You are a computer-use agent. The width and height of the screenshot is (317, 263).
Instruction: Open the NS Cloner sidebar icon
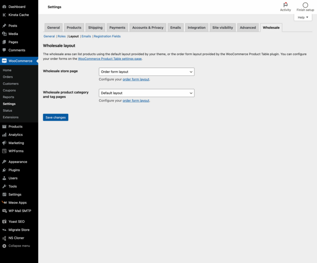(x=4, y=238)
